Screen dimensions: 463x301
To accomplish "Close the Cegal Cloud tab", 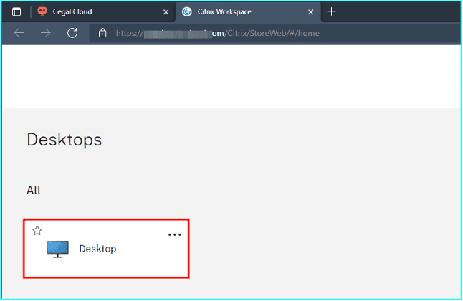I will [166, 12].
